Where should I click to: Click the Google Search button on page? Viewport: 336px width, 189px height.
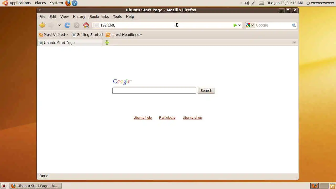pos(206,91)
